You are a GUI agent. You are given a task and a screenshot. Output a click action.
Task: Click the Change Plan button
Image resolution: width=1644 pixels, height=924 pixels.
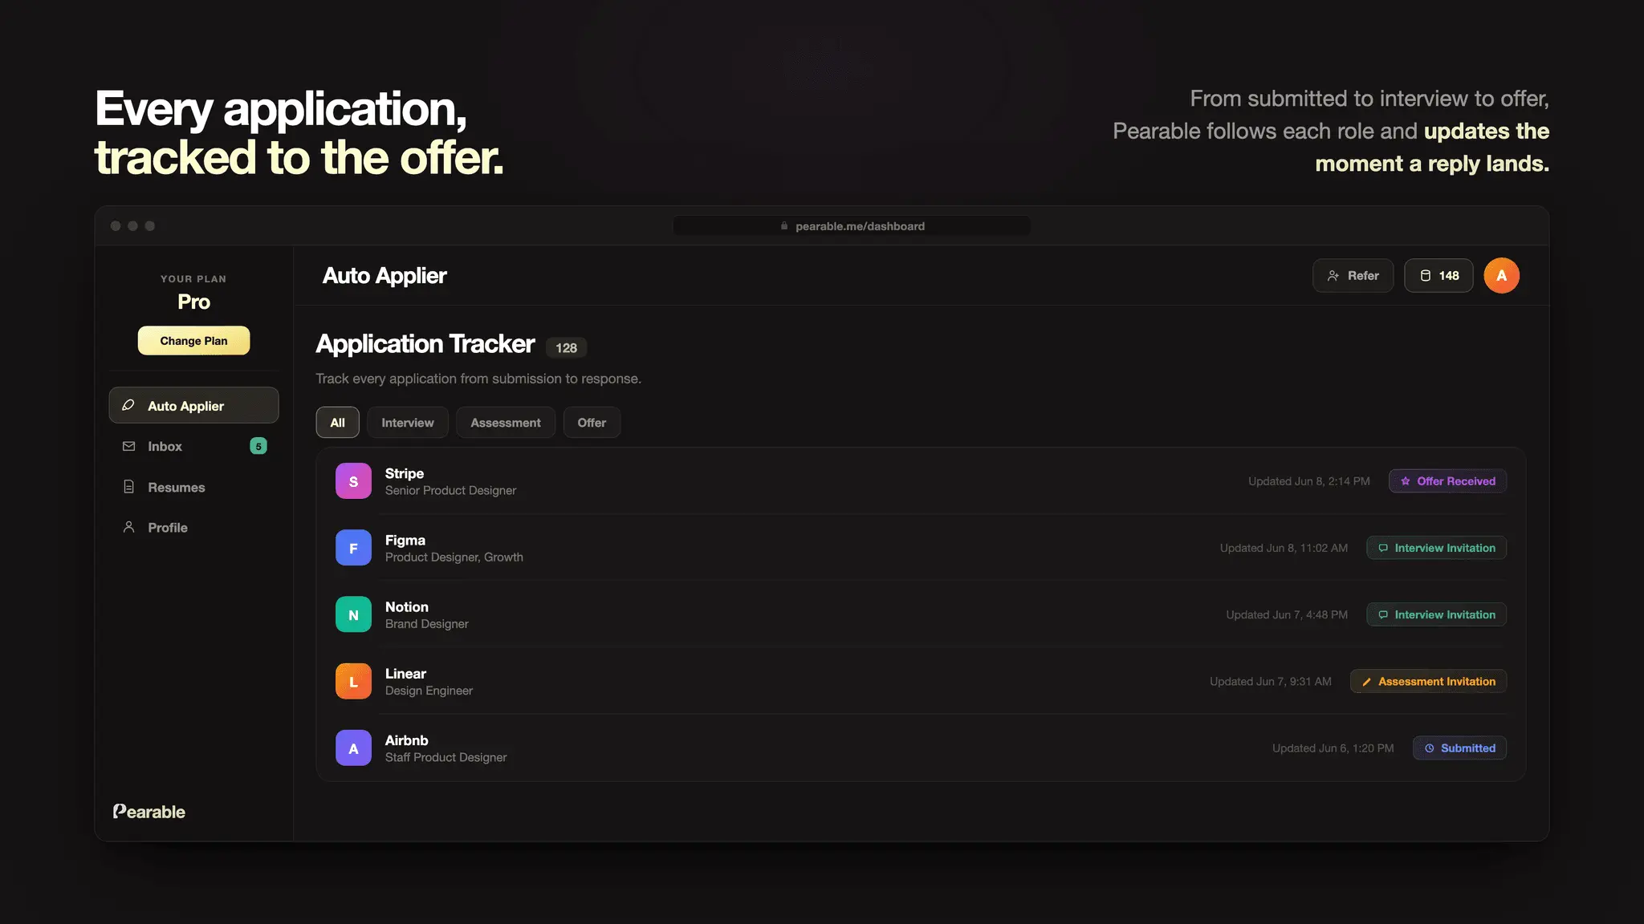point(193,341)
